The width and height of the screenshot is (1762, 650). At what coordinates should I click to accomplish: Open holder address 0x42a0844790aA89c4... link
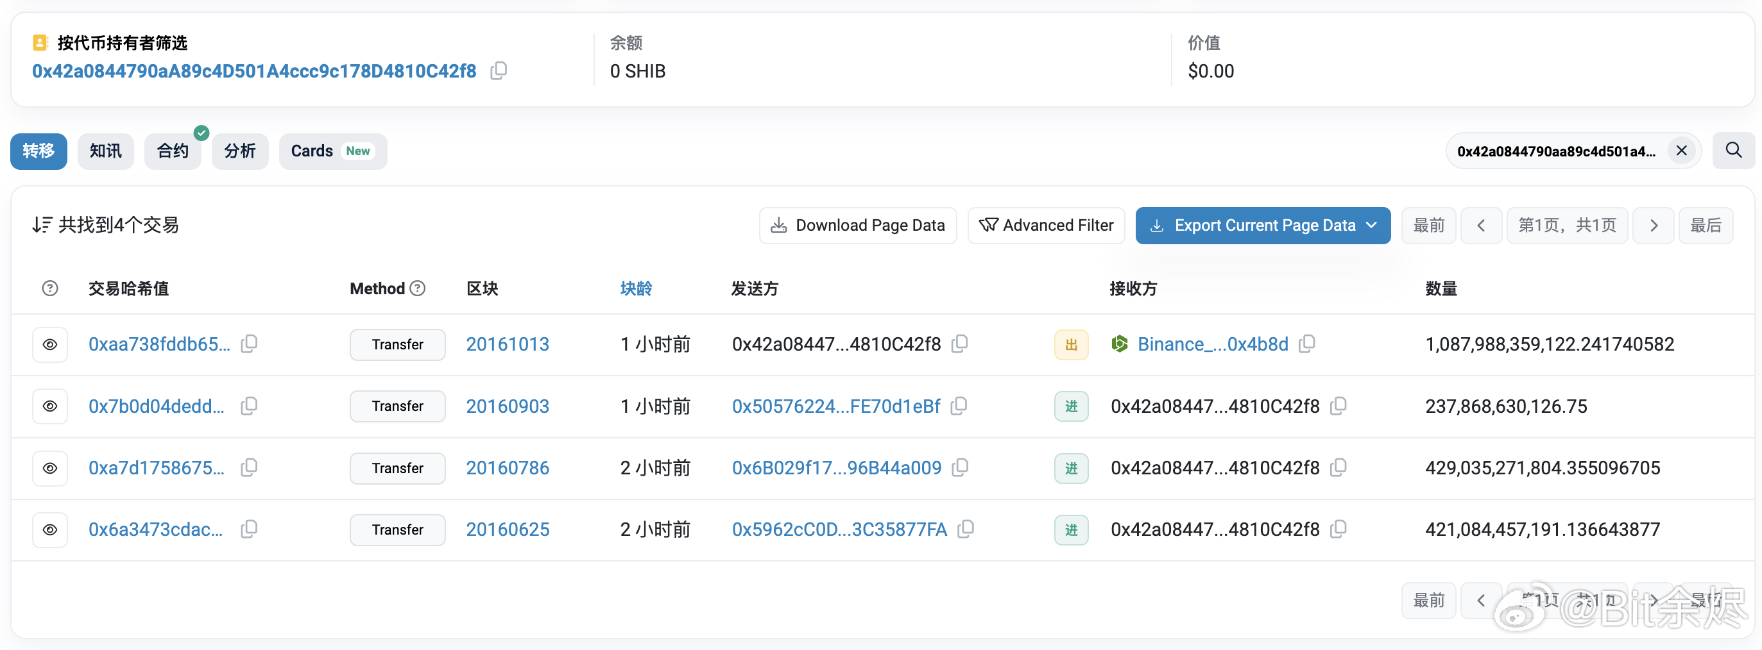pos(253,71)
